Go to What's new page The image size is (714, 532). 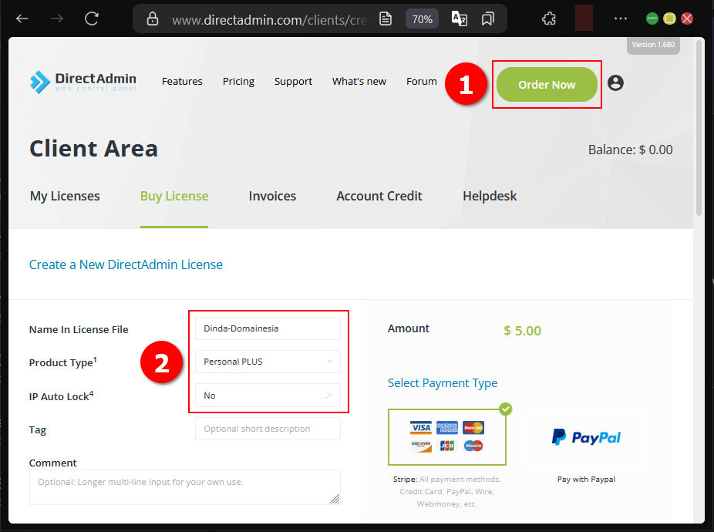click(359, 82)
